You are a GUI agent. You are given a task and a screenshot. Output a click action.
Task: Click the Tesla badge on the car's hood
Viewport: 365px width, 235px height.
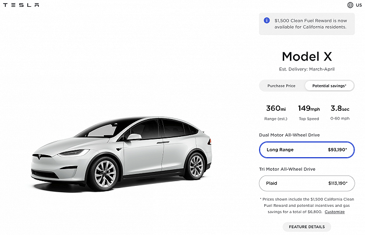pos(41,155)
